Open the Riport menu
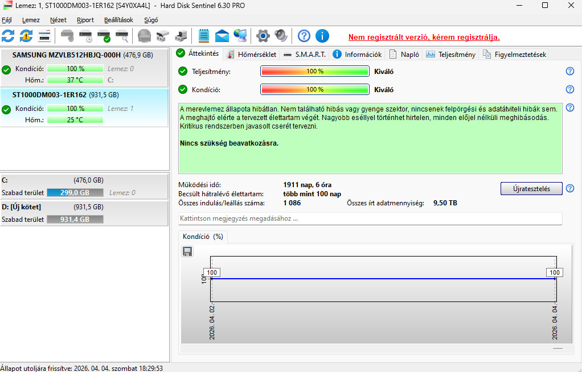582x372 pixels. coord(85,20)
